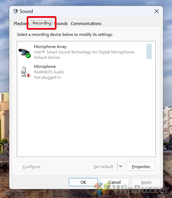Click the Apply button
This screenshot has height=198, width=172.
click(x=146, y=182)
